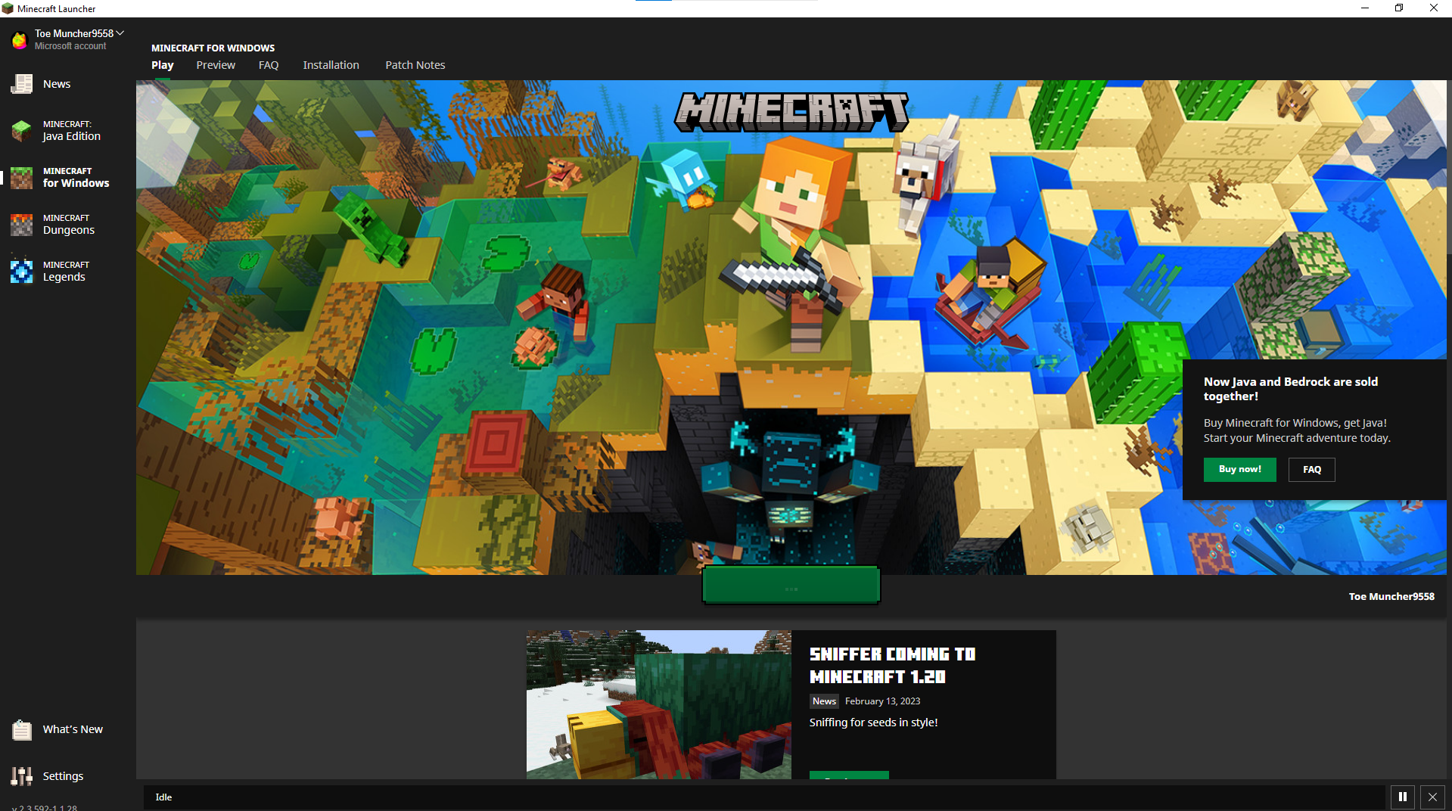Open the Minecraft Legends icon
The width and height of the screenshot is (1452, 811).
point(22,271)
